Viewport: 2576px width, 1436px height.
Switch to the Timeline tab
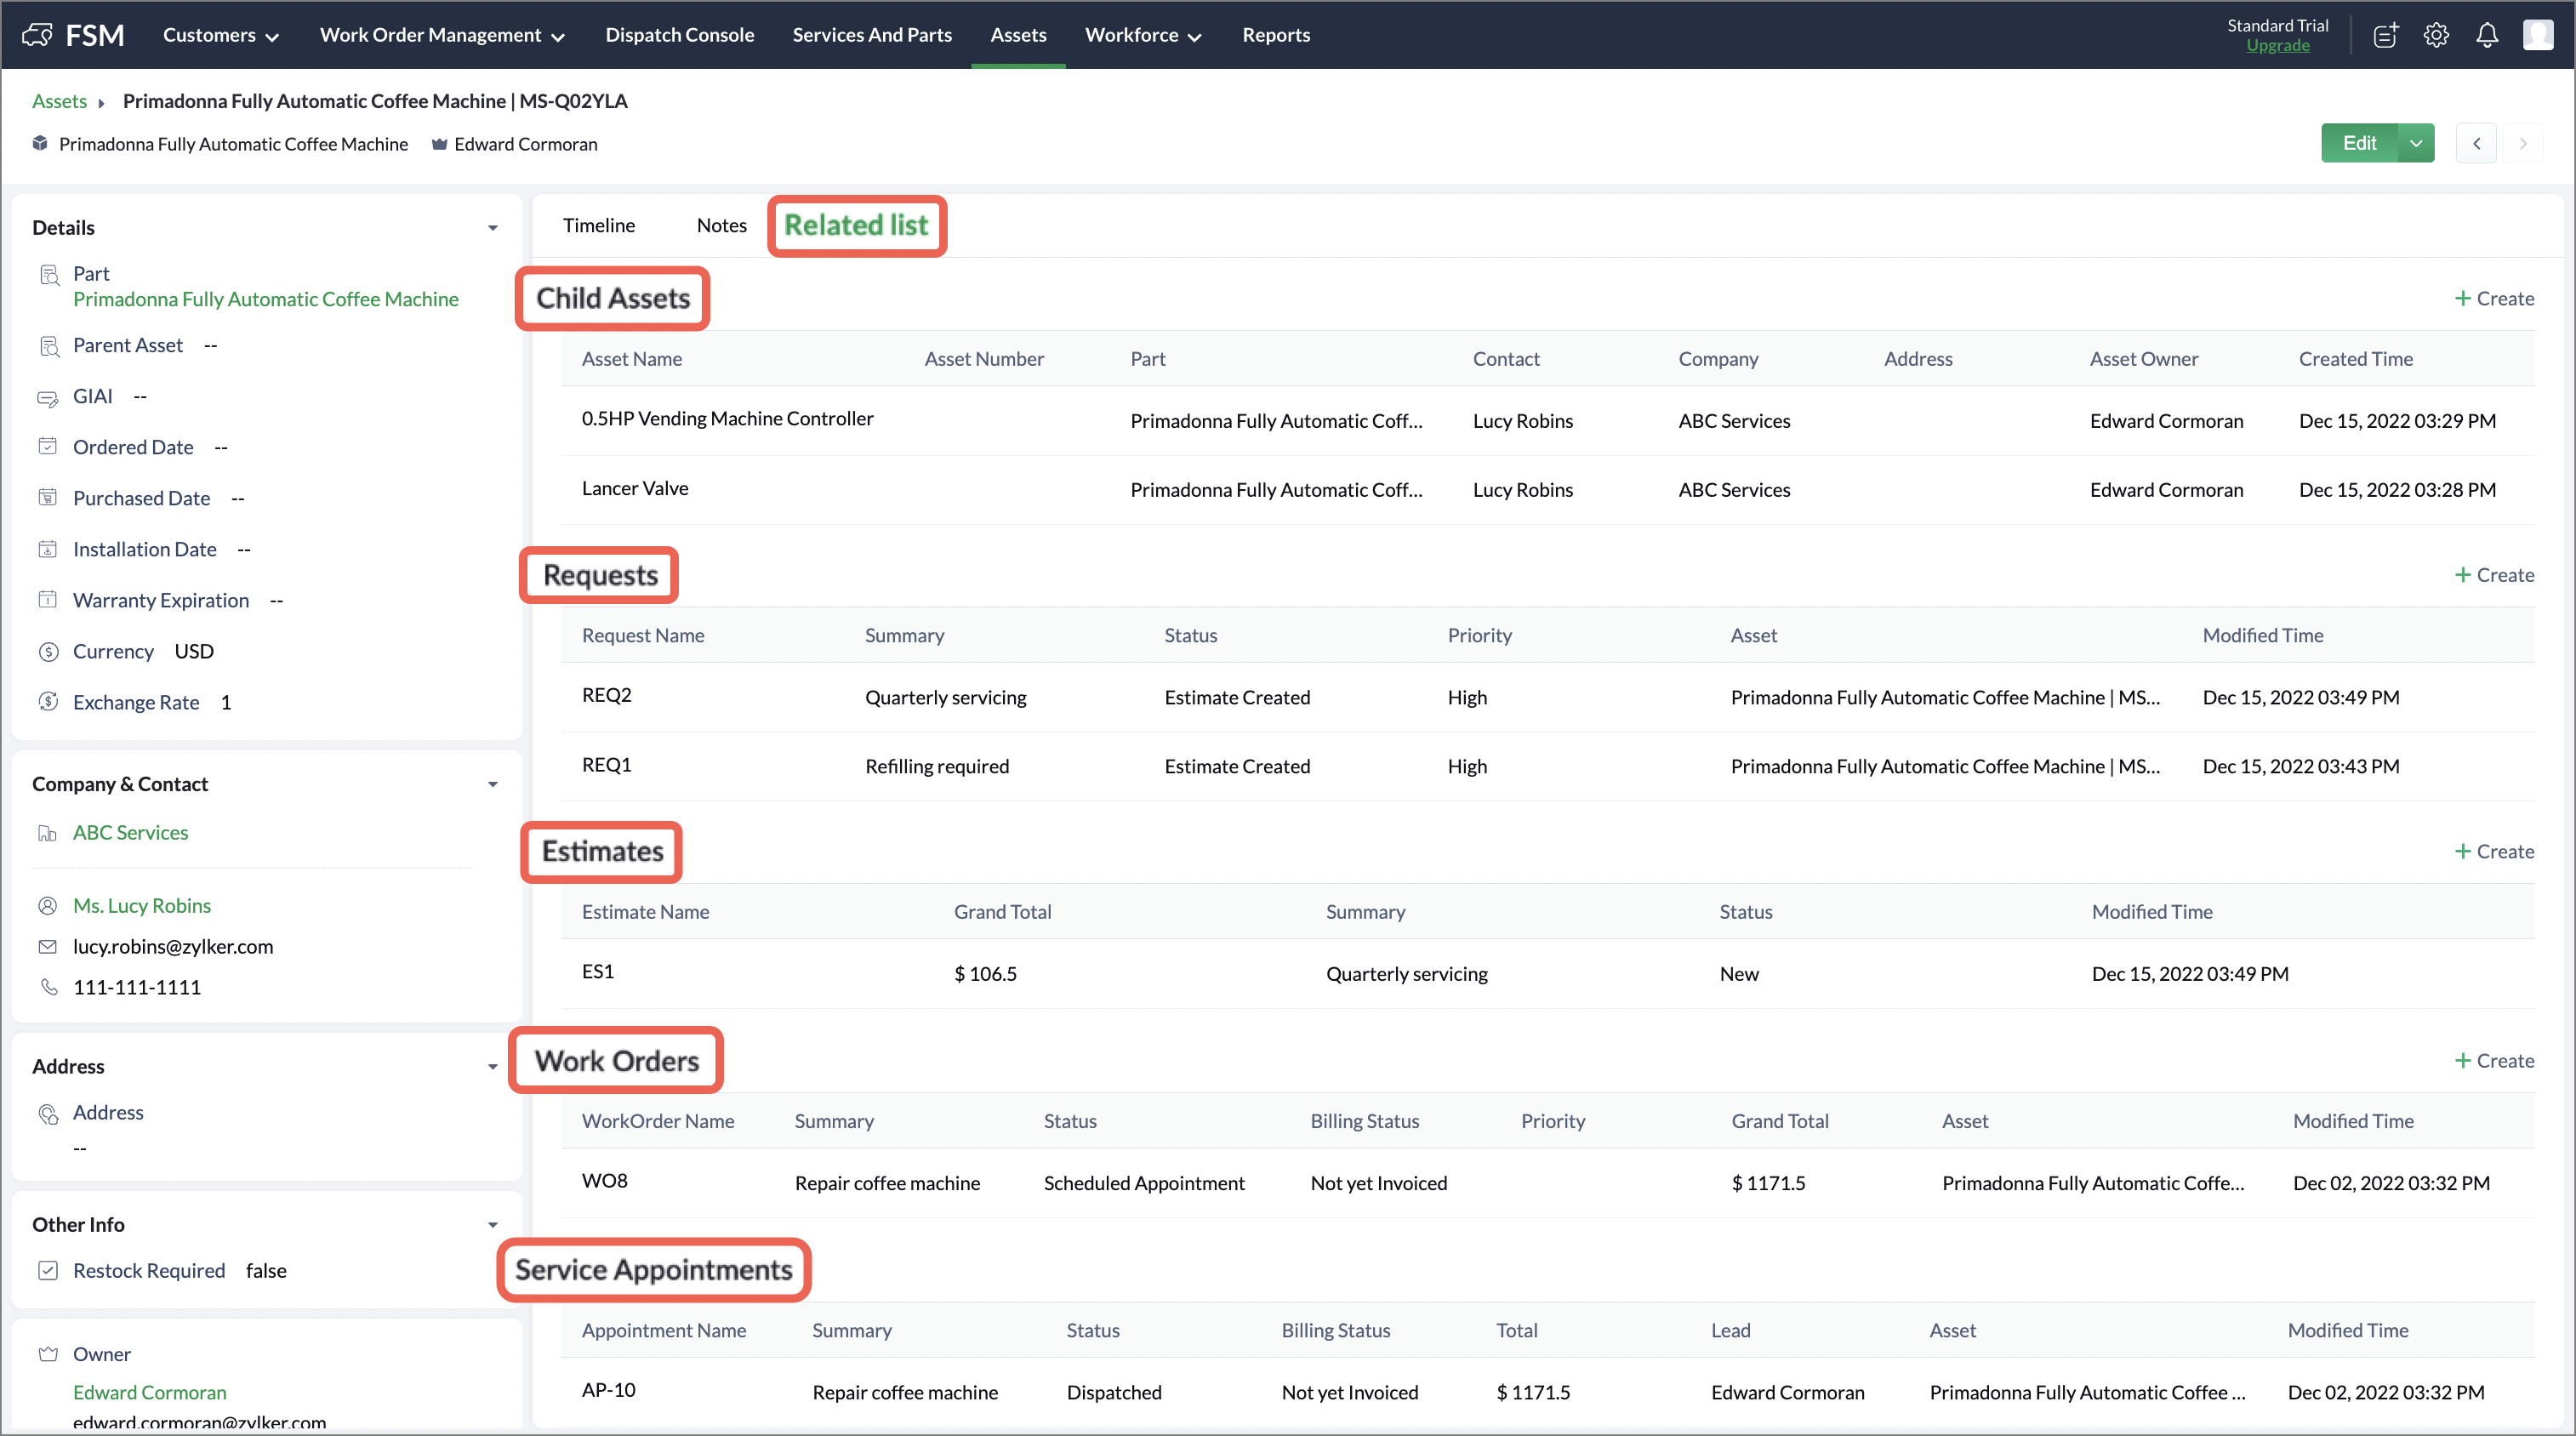[x=598, y=225]
